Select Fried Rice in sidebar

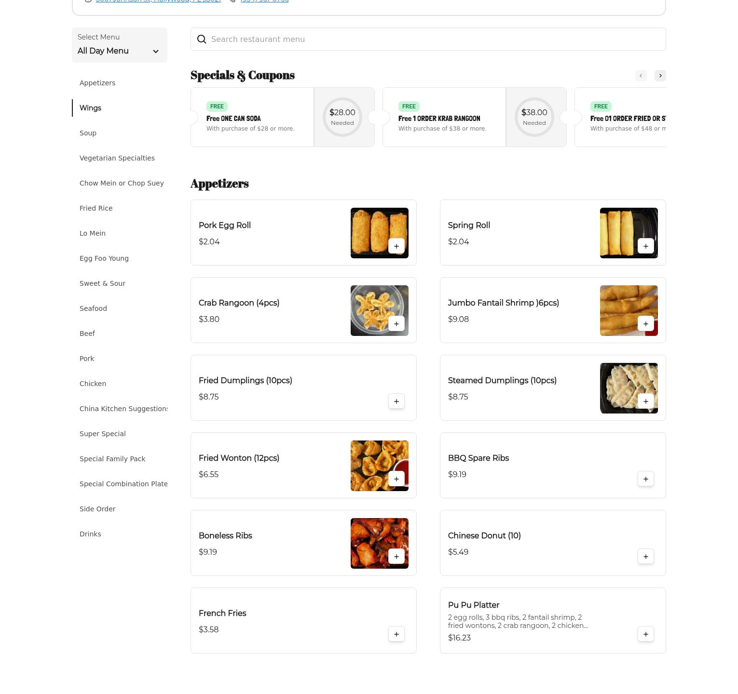[x=96, y=208]
